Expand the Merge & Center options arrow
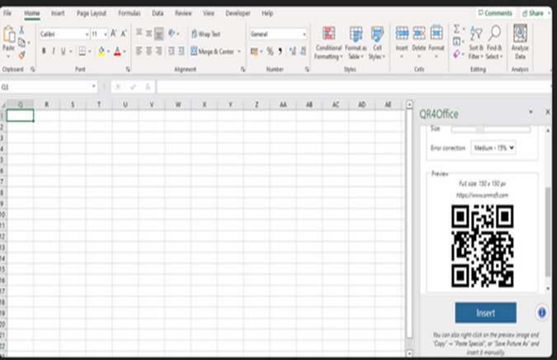 (x=239, y=51)
